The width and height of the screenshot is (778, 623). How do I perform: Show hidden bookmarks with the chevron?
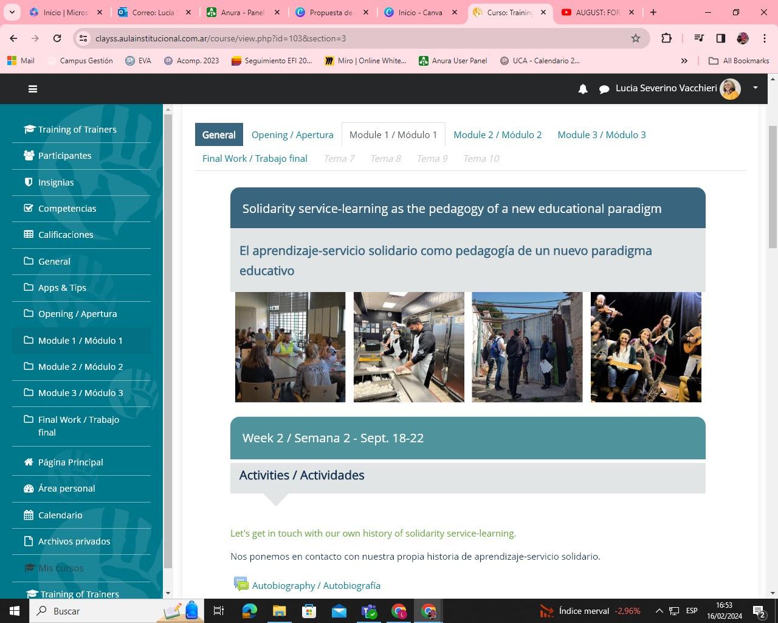tap(684, 61)
